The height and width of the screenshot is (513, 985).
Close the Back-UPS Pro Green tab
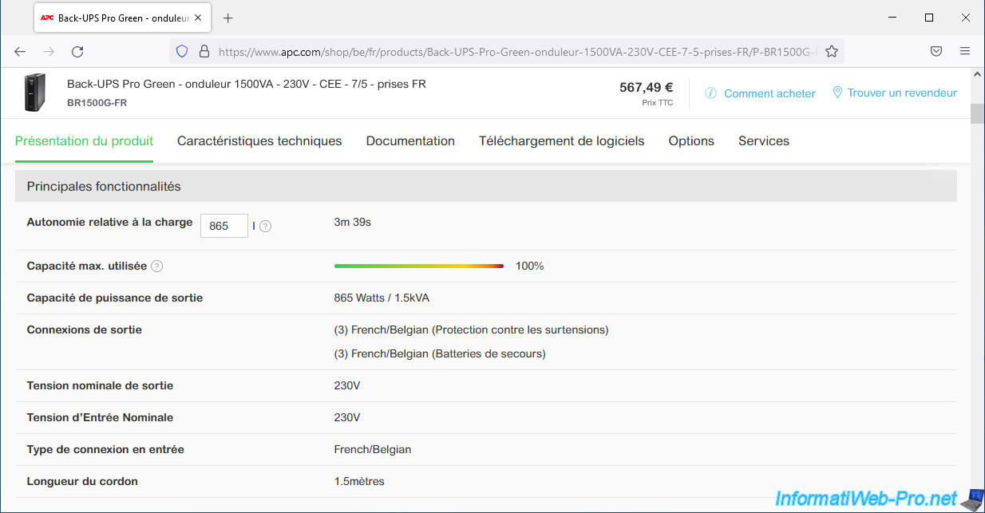click(x=199, y=18)
